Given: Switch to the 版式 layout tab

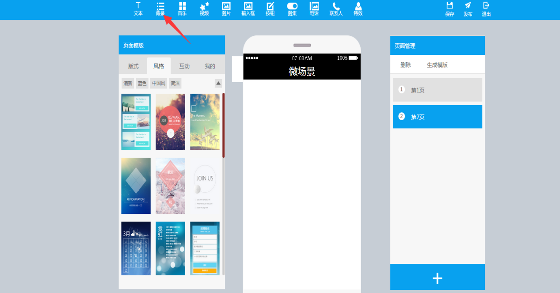Looking at the screenshot, I should (133, 66).
